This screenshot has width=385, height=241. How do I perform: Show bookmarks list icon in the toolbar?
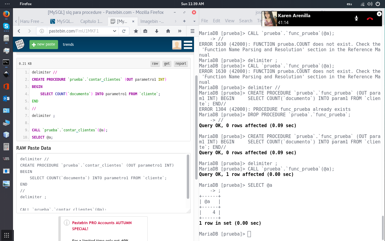point(145,31)
